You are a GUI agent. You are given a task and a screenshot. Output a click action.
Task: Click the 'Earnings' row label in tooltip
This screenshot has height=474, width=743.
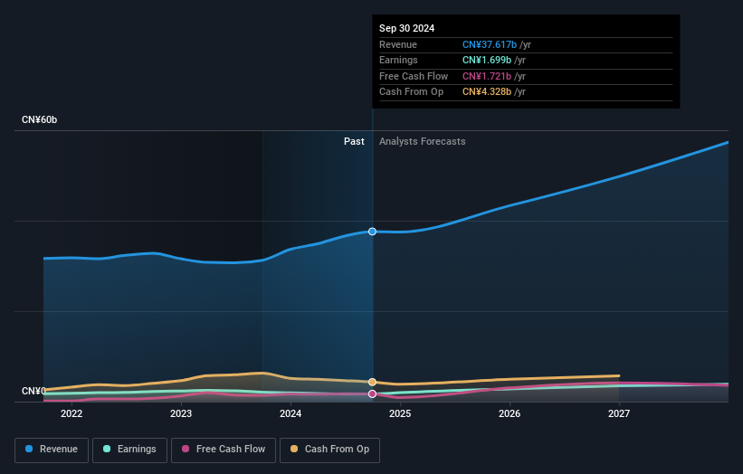[398, 60]
